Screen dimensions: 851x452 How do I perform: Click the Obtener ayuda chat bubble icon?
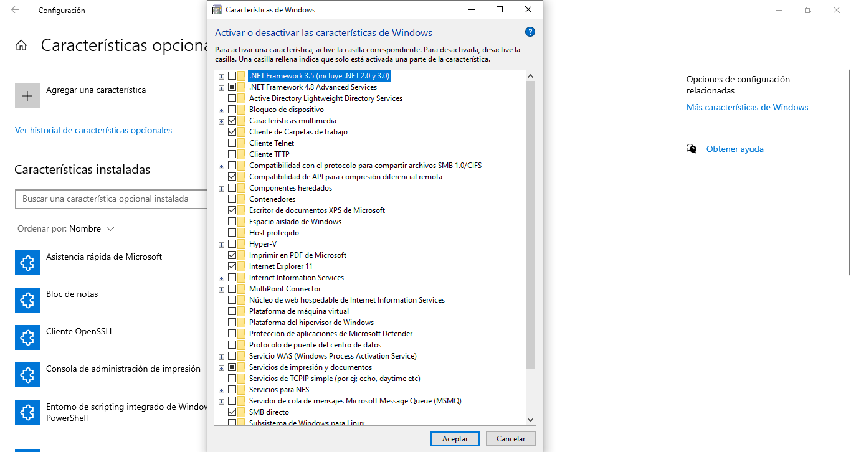pyautogui.click(x=692, y=149)
